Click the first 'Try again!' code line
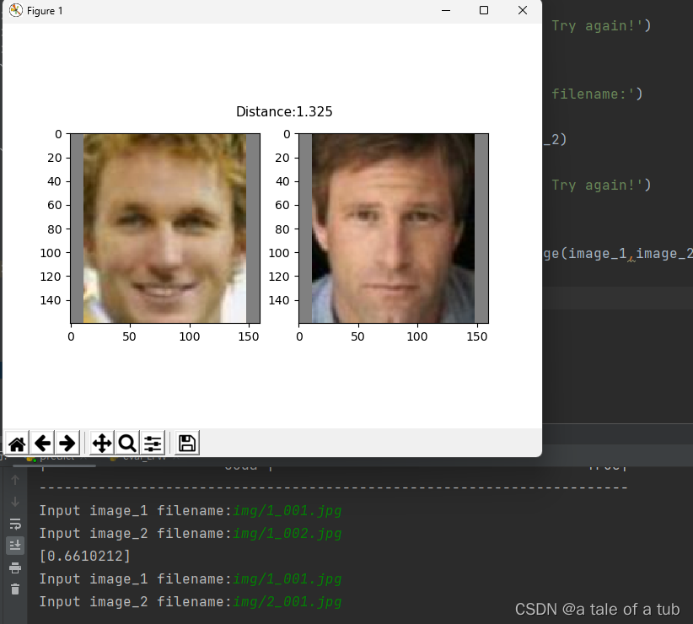 click(x=601, y=25)
